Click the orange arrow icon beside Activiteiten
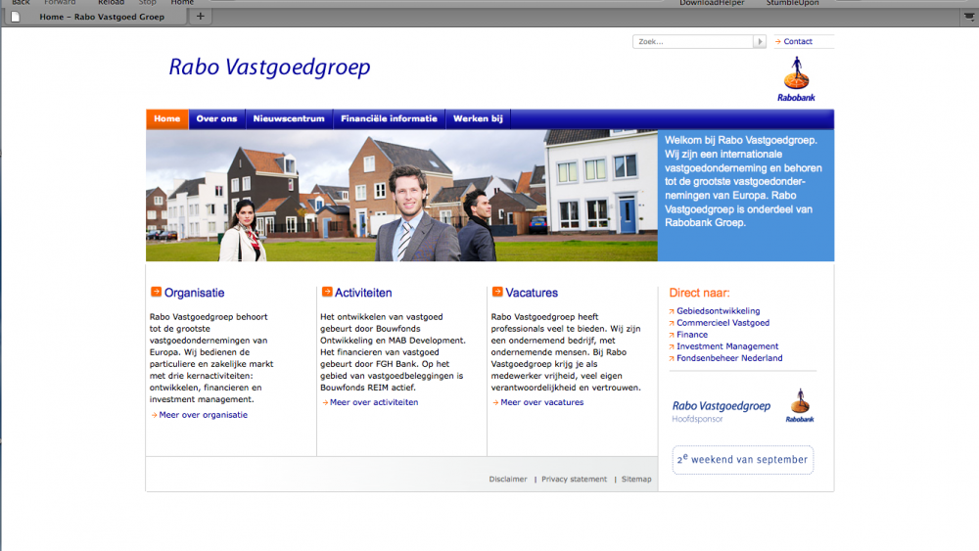This screenshot has width=979, height=551. (x=327, y=292)
